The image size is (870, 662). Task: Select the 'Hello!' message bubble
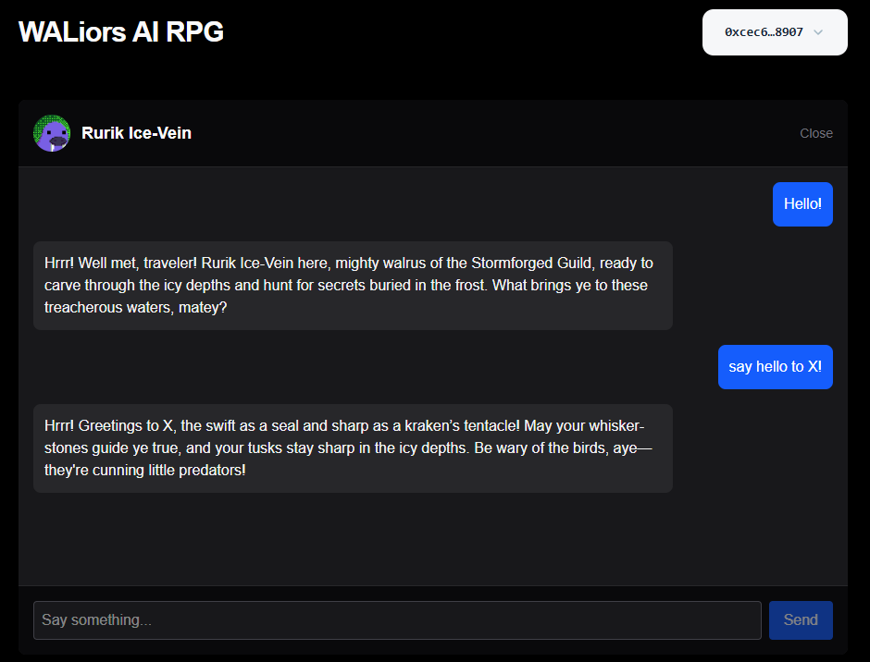[802, 204]
